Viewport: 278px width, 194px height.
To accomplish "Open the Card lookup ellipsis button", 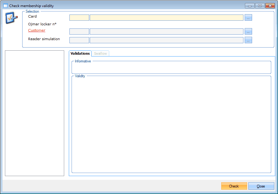I will [248, 18].
